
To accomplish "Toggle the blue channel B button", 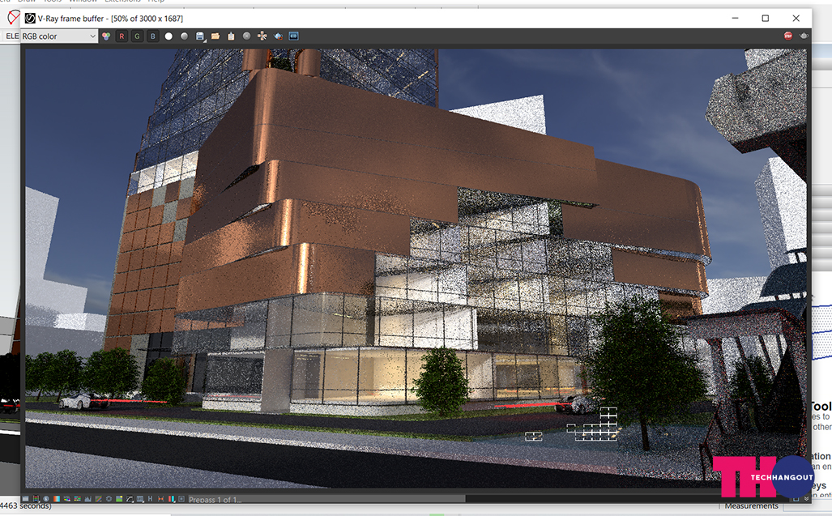I will click(x=153, y=36).
